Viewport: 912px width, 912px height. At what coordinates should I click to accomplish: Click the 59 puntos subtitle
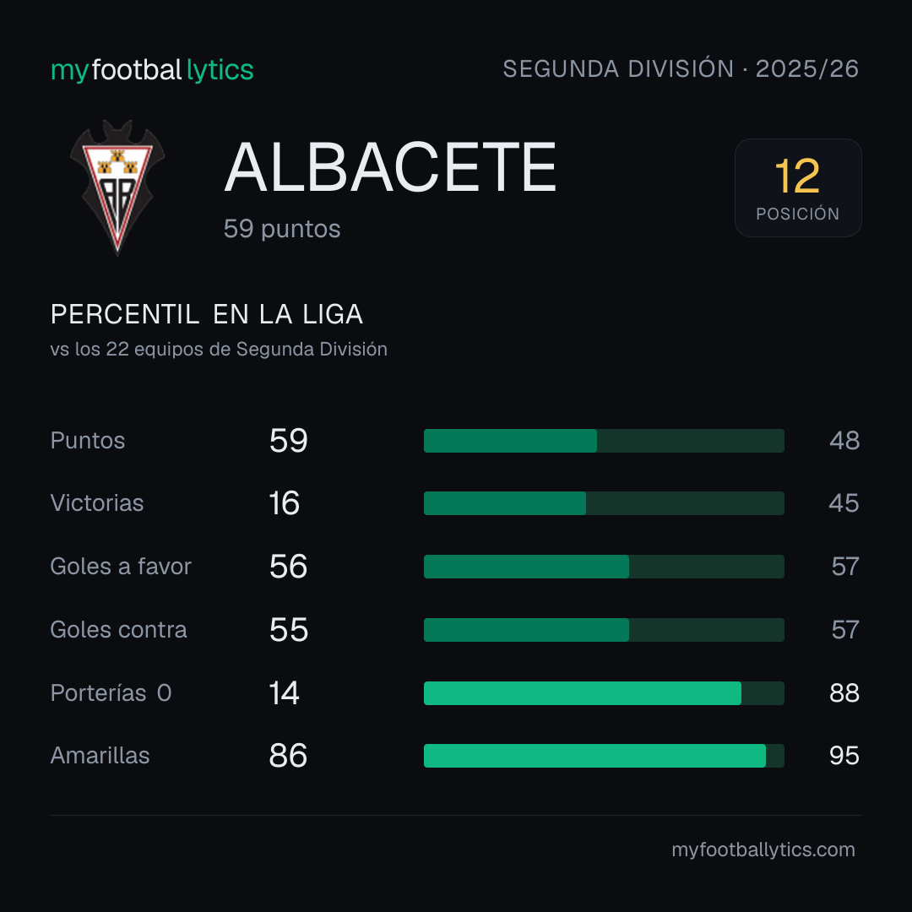pos(282,229)
